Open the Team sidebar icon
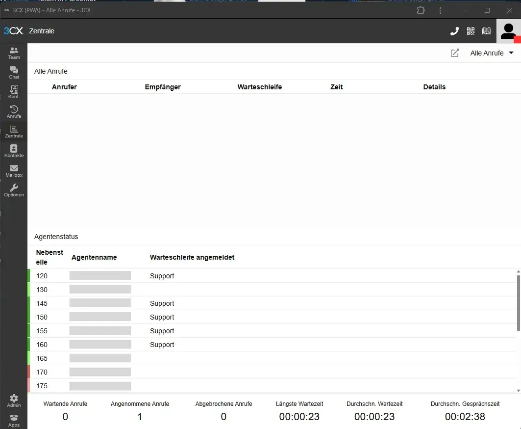Viewport: 521px width, 429px height. pyautogui.click(x=14, y=53)
